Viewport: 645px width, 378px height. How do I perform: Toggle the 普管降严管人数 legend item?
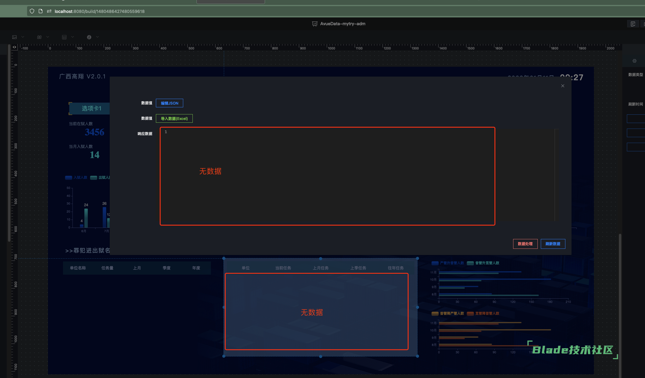(x=448, y=313)
